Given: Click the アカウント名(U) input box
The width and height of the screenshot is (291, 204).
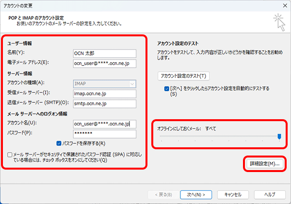Looking at the screenshot, I should pyautogui.click(x=105, y=124).
